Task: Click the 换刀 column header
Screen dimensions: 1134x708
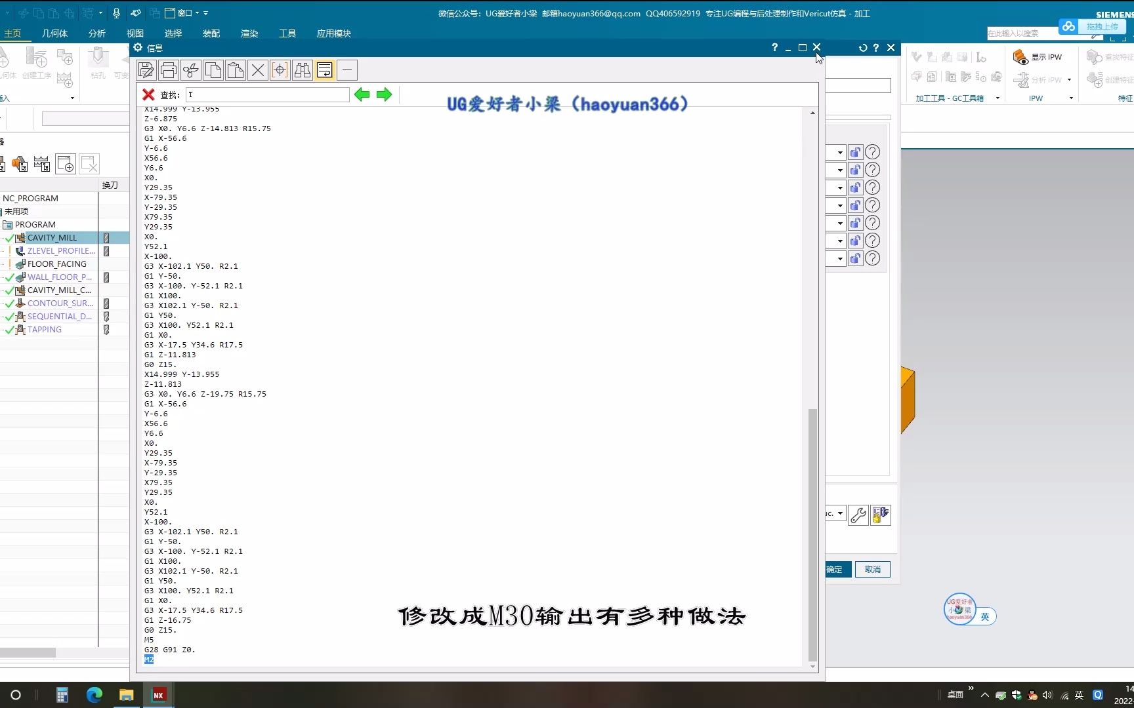Action: (x=110, y=186)
